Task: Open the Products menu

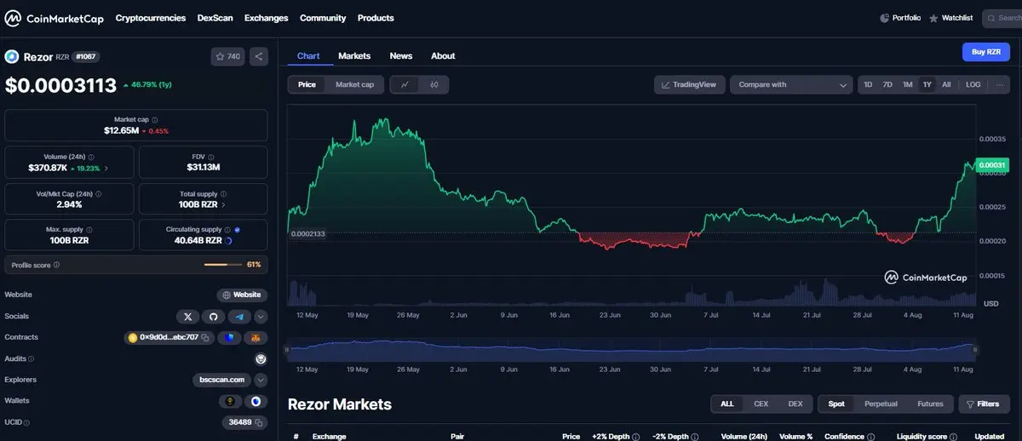Action: click(x=376, y=18)
